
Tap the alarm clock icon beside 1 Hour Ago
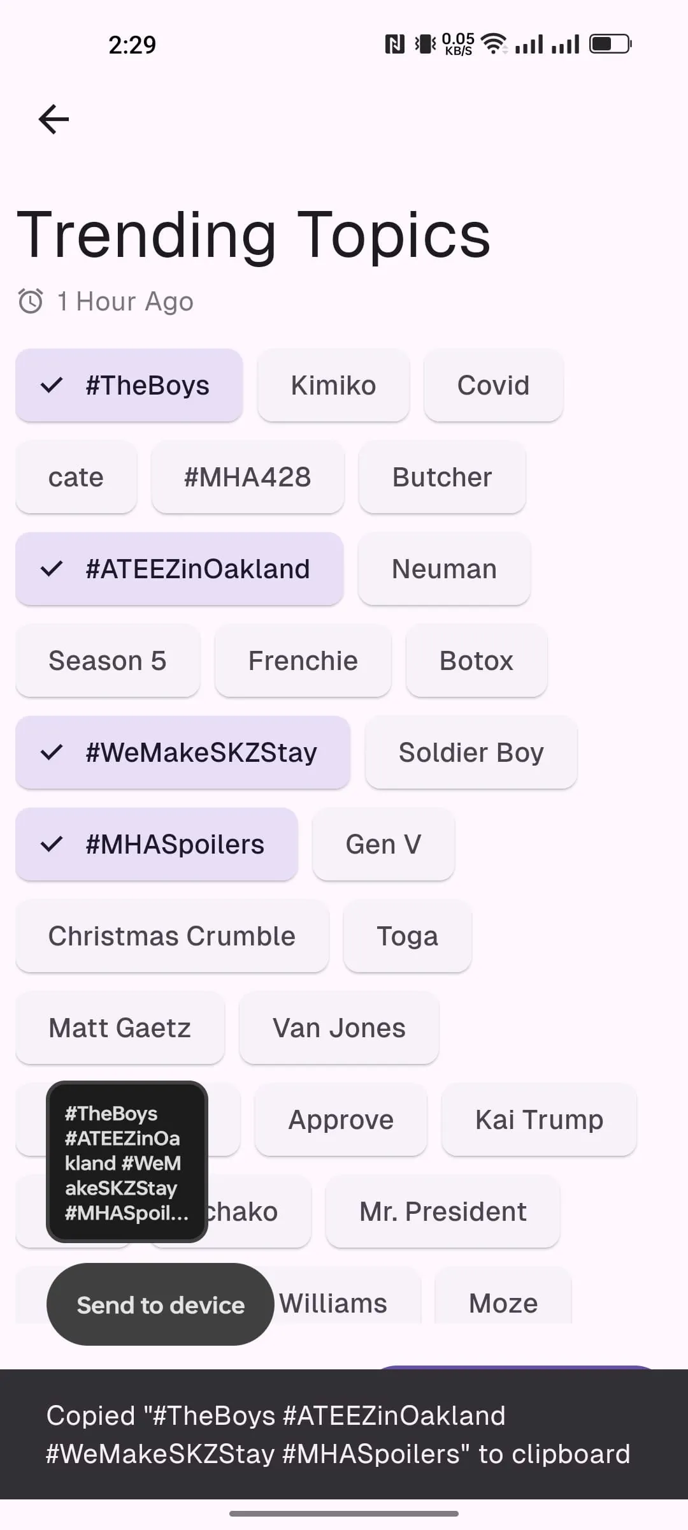[31, 301]
